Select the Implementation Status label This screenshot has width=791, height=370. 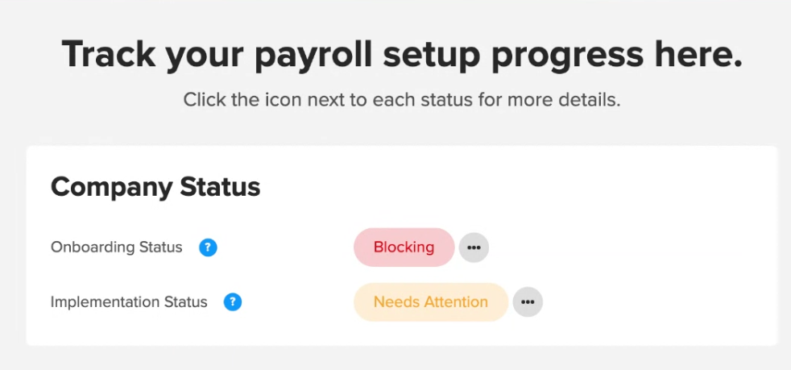click(129, 301)
